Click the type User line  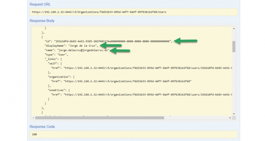click(x=56, y=55)
